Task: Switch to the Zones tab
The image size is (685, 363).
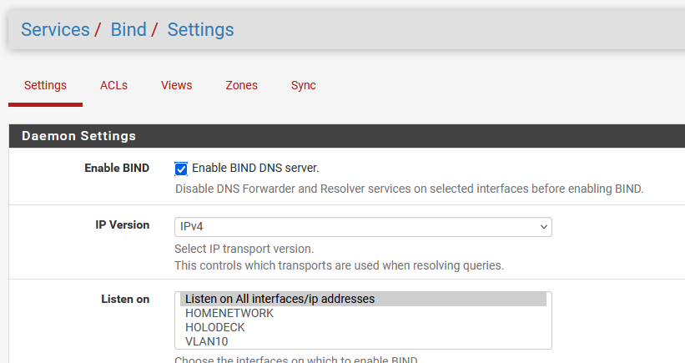Action: click(241, 85)
